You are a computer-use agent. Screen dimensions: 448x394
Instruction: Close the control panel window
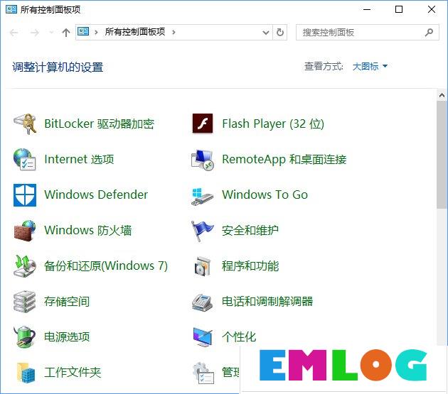click(x=432, y=9)
